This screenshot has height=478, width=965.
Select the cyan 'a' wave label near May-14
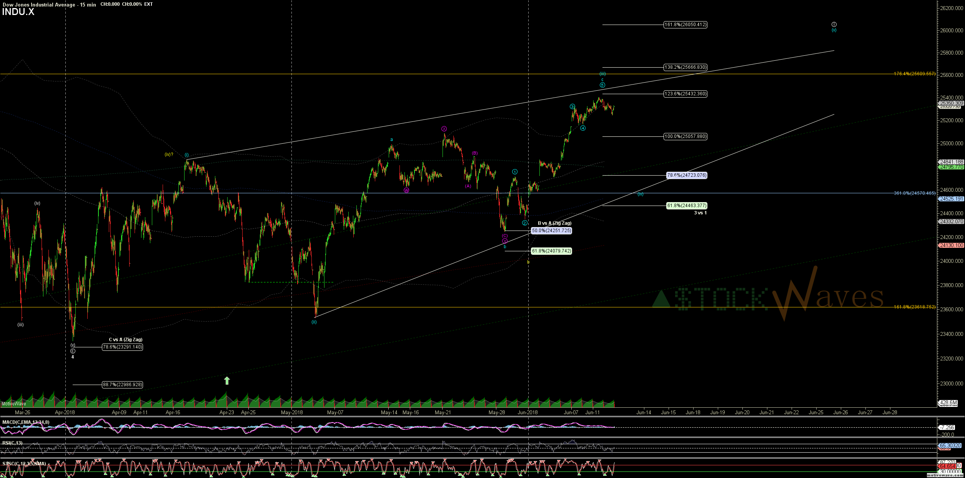tap(391, 139)
